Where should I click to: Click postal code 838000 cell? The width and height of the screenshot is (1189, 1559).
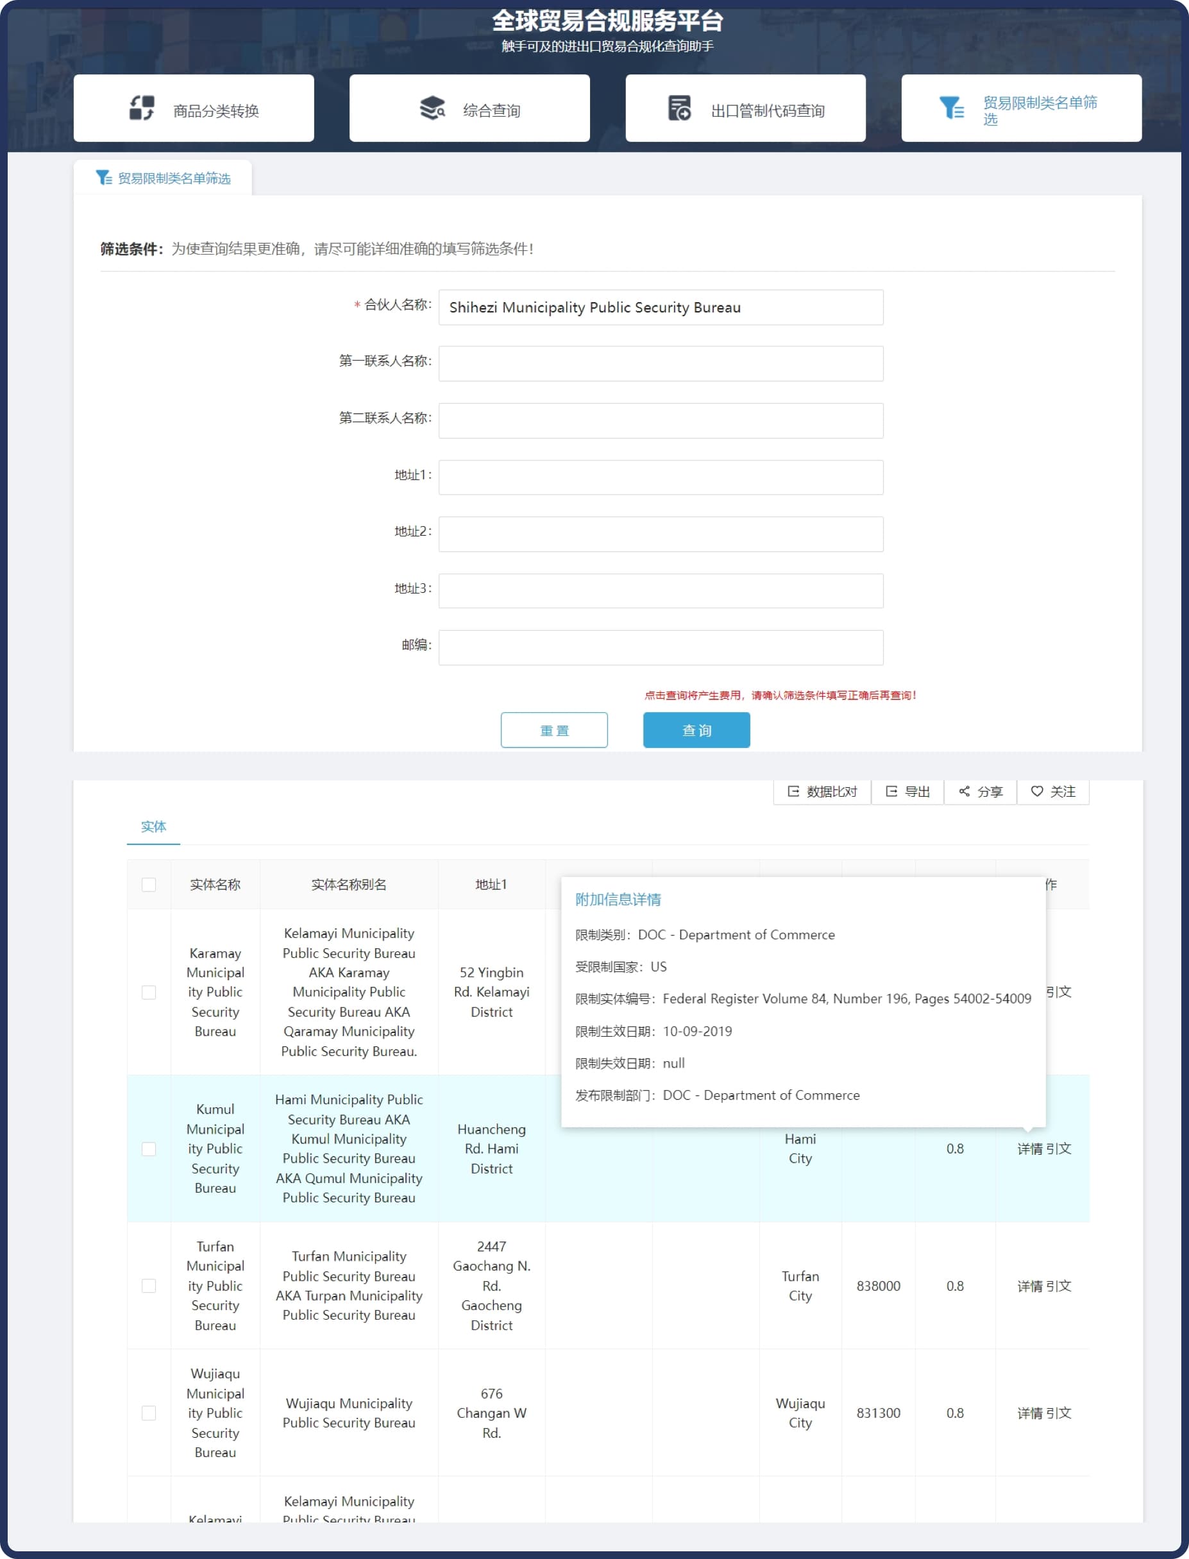(x=879, y=1286)
